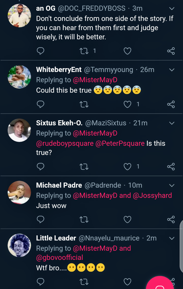
Task: Reply to Little Leader's 'Wtf bro' tweet
Action: [41, 282]
